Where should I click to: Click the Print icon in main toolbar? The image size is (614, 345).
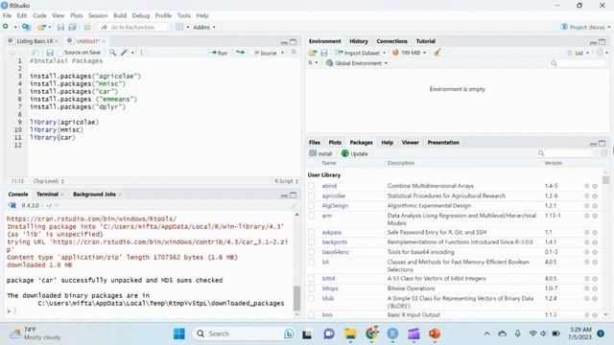(x=87, y=27)
